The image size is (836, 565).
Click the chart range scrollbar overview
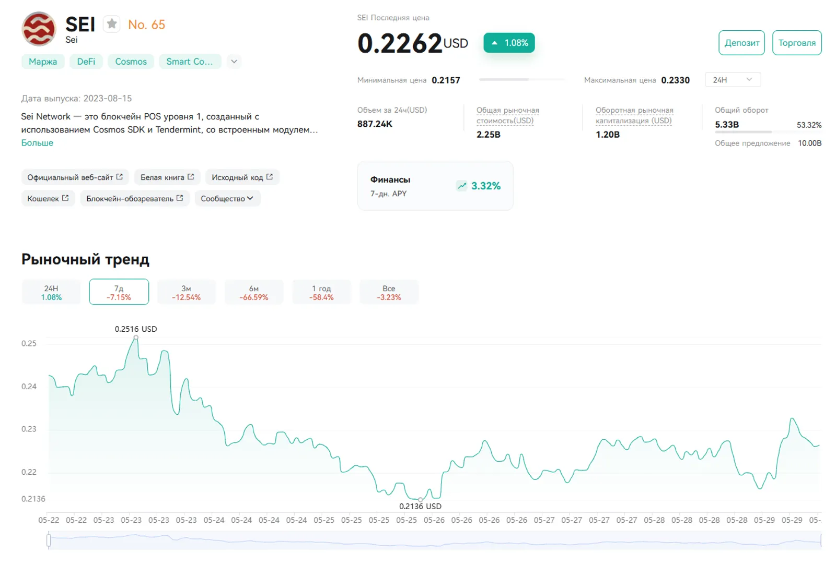pos(435,540)
